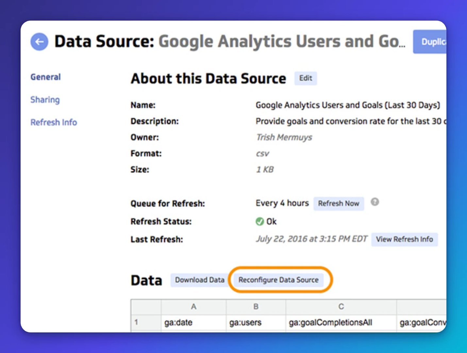Click the ga:goalCompletionsAll cell

click(341, 323)
